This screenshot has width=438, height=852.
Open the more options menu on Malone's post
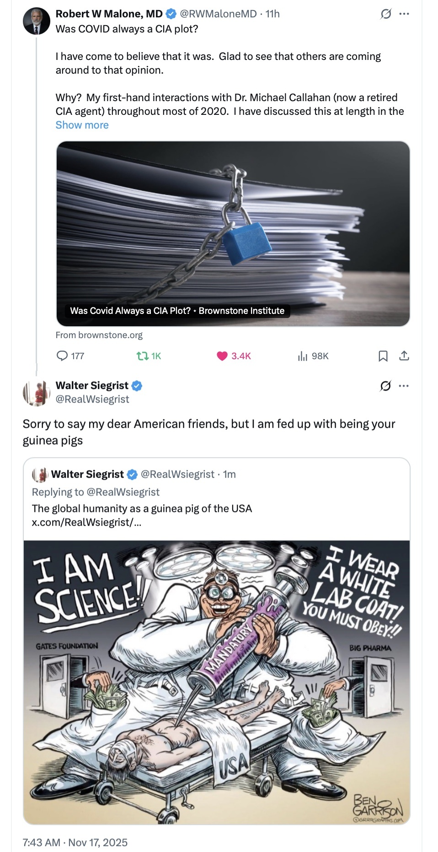pyautogui.click(x=404, y=14)
